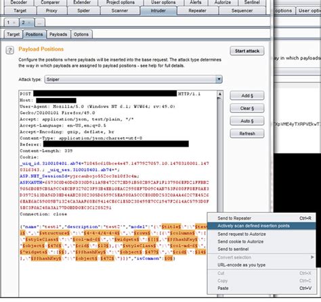Expand the Attack type Sniper dropdown

click(219, 79)
